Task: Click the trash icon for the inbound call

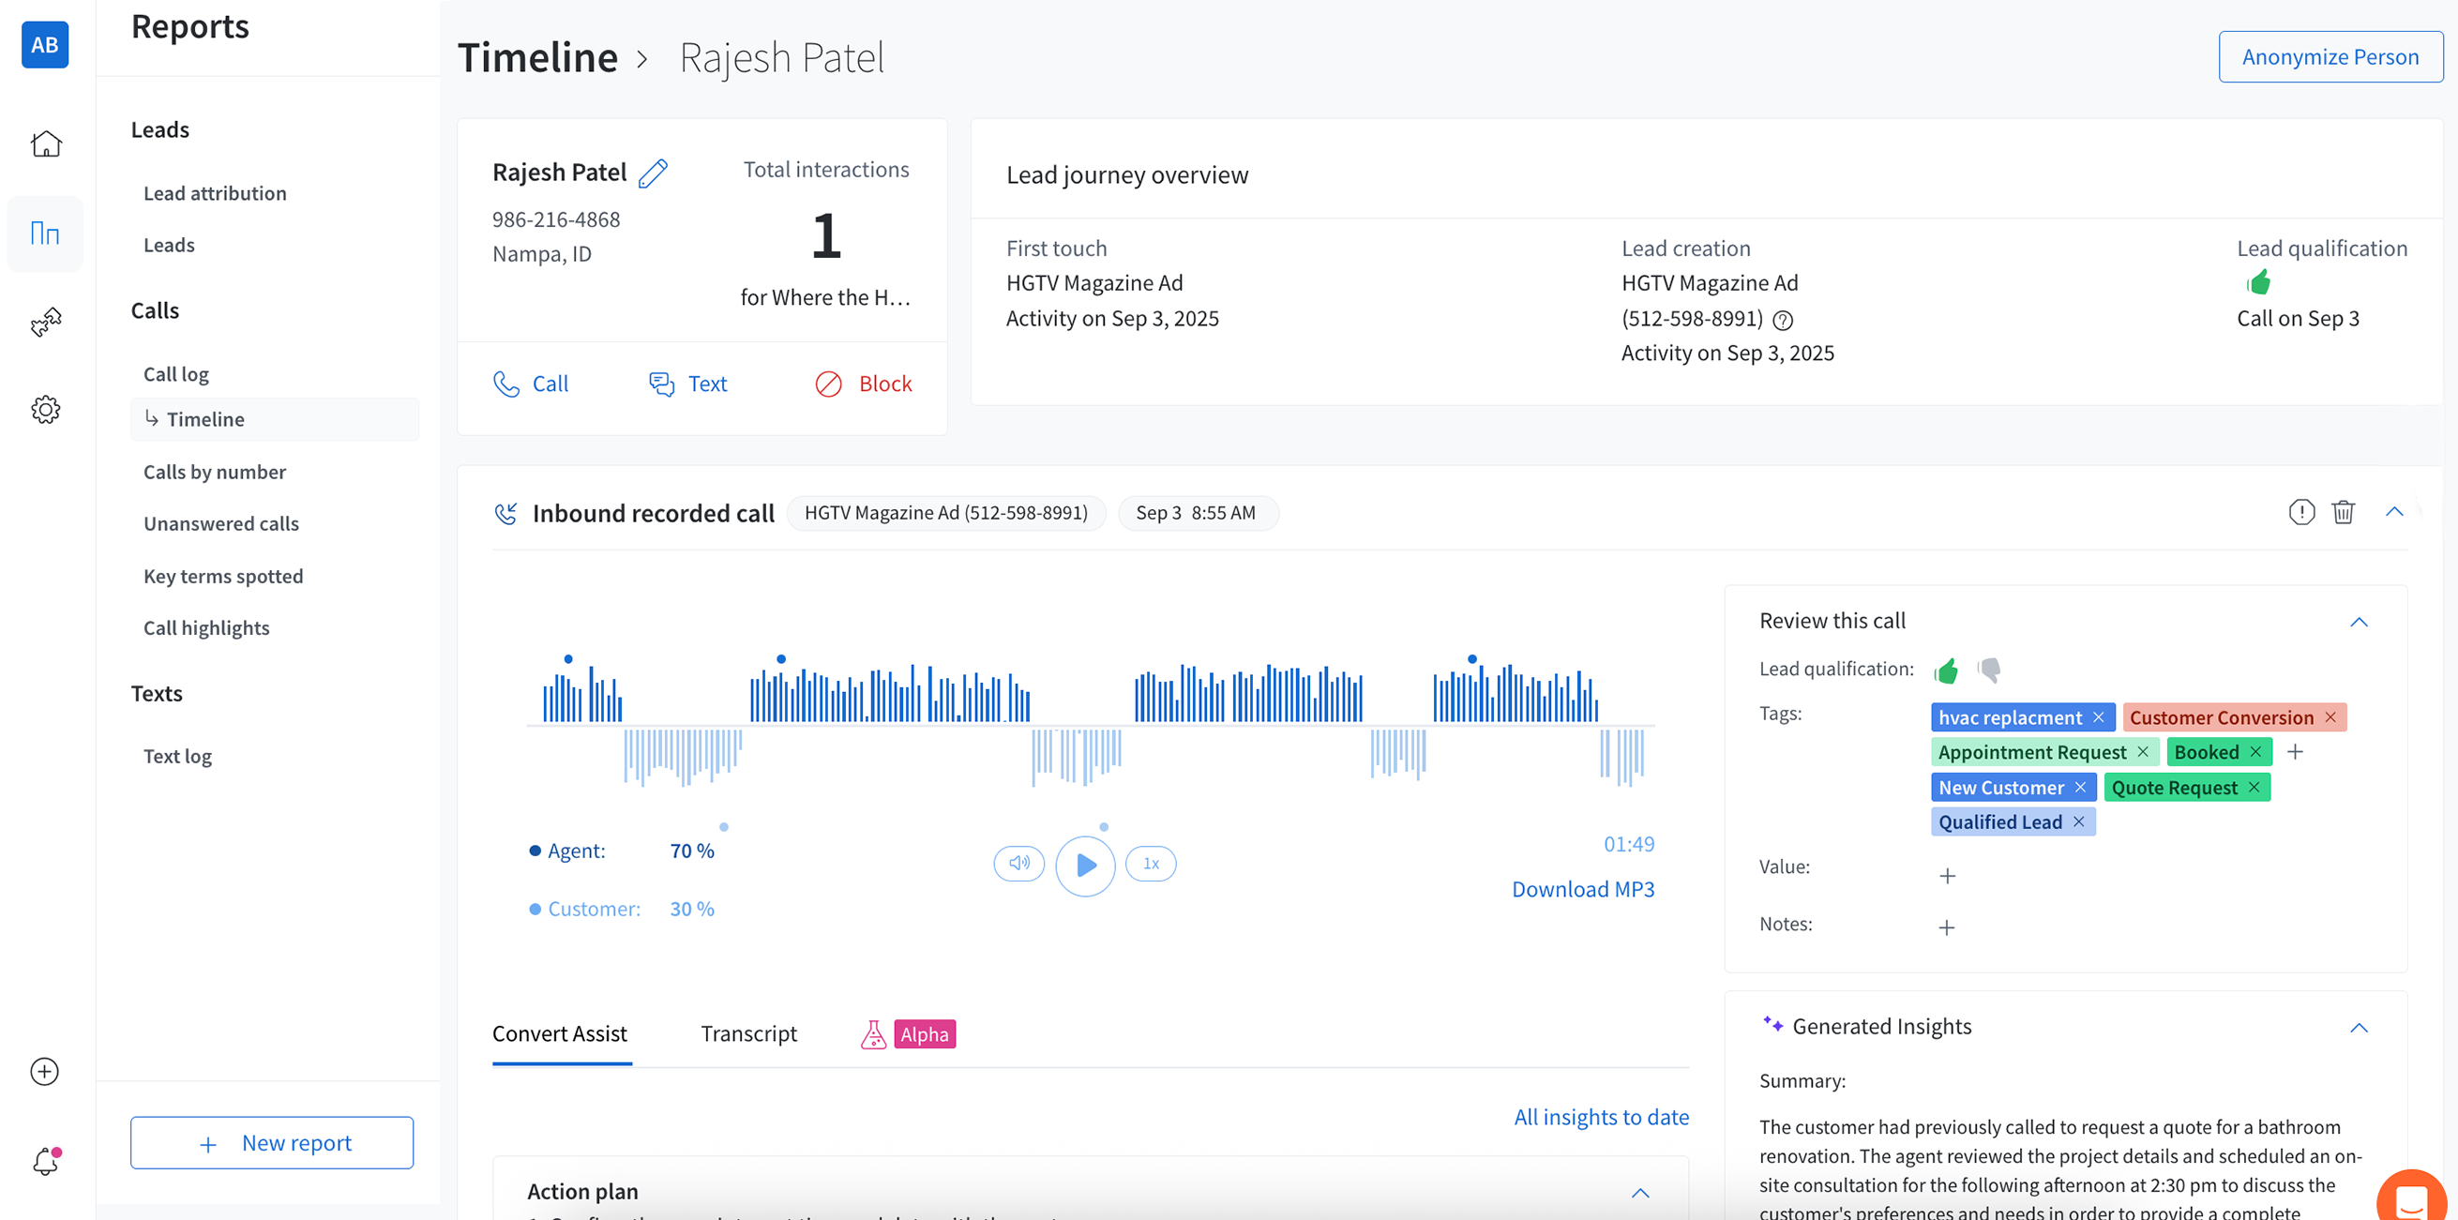Action: (x=2343, y=512)
